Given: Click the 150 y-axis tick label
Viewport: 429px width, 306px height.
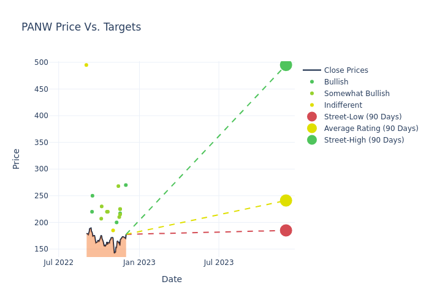Looking at the screenshot, I should pyautogui.click(x=41, y=249).
